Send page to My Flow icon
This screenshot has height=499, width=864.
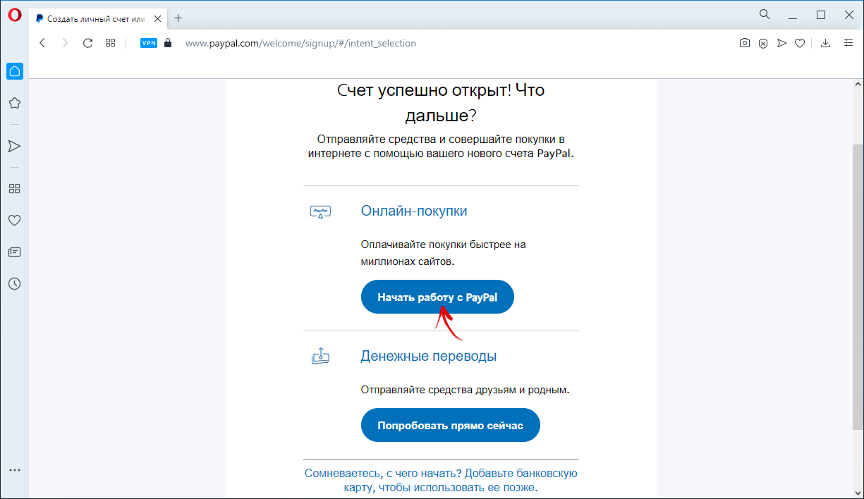point(781,43)
